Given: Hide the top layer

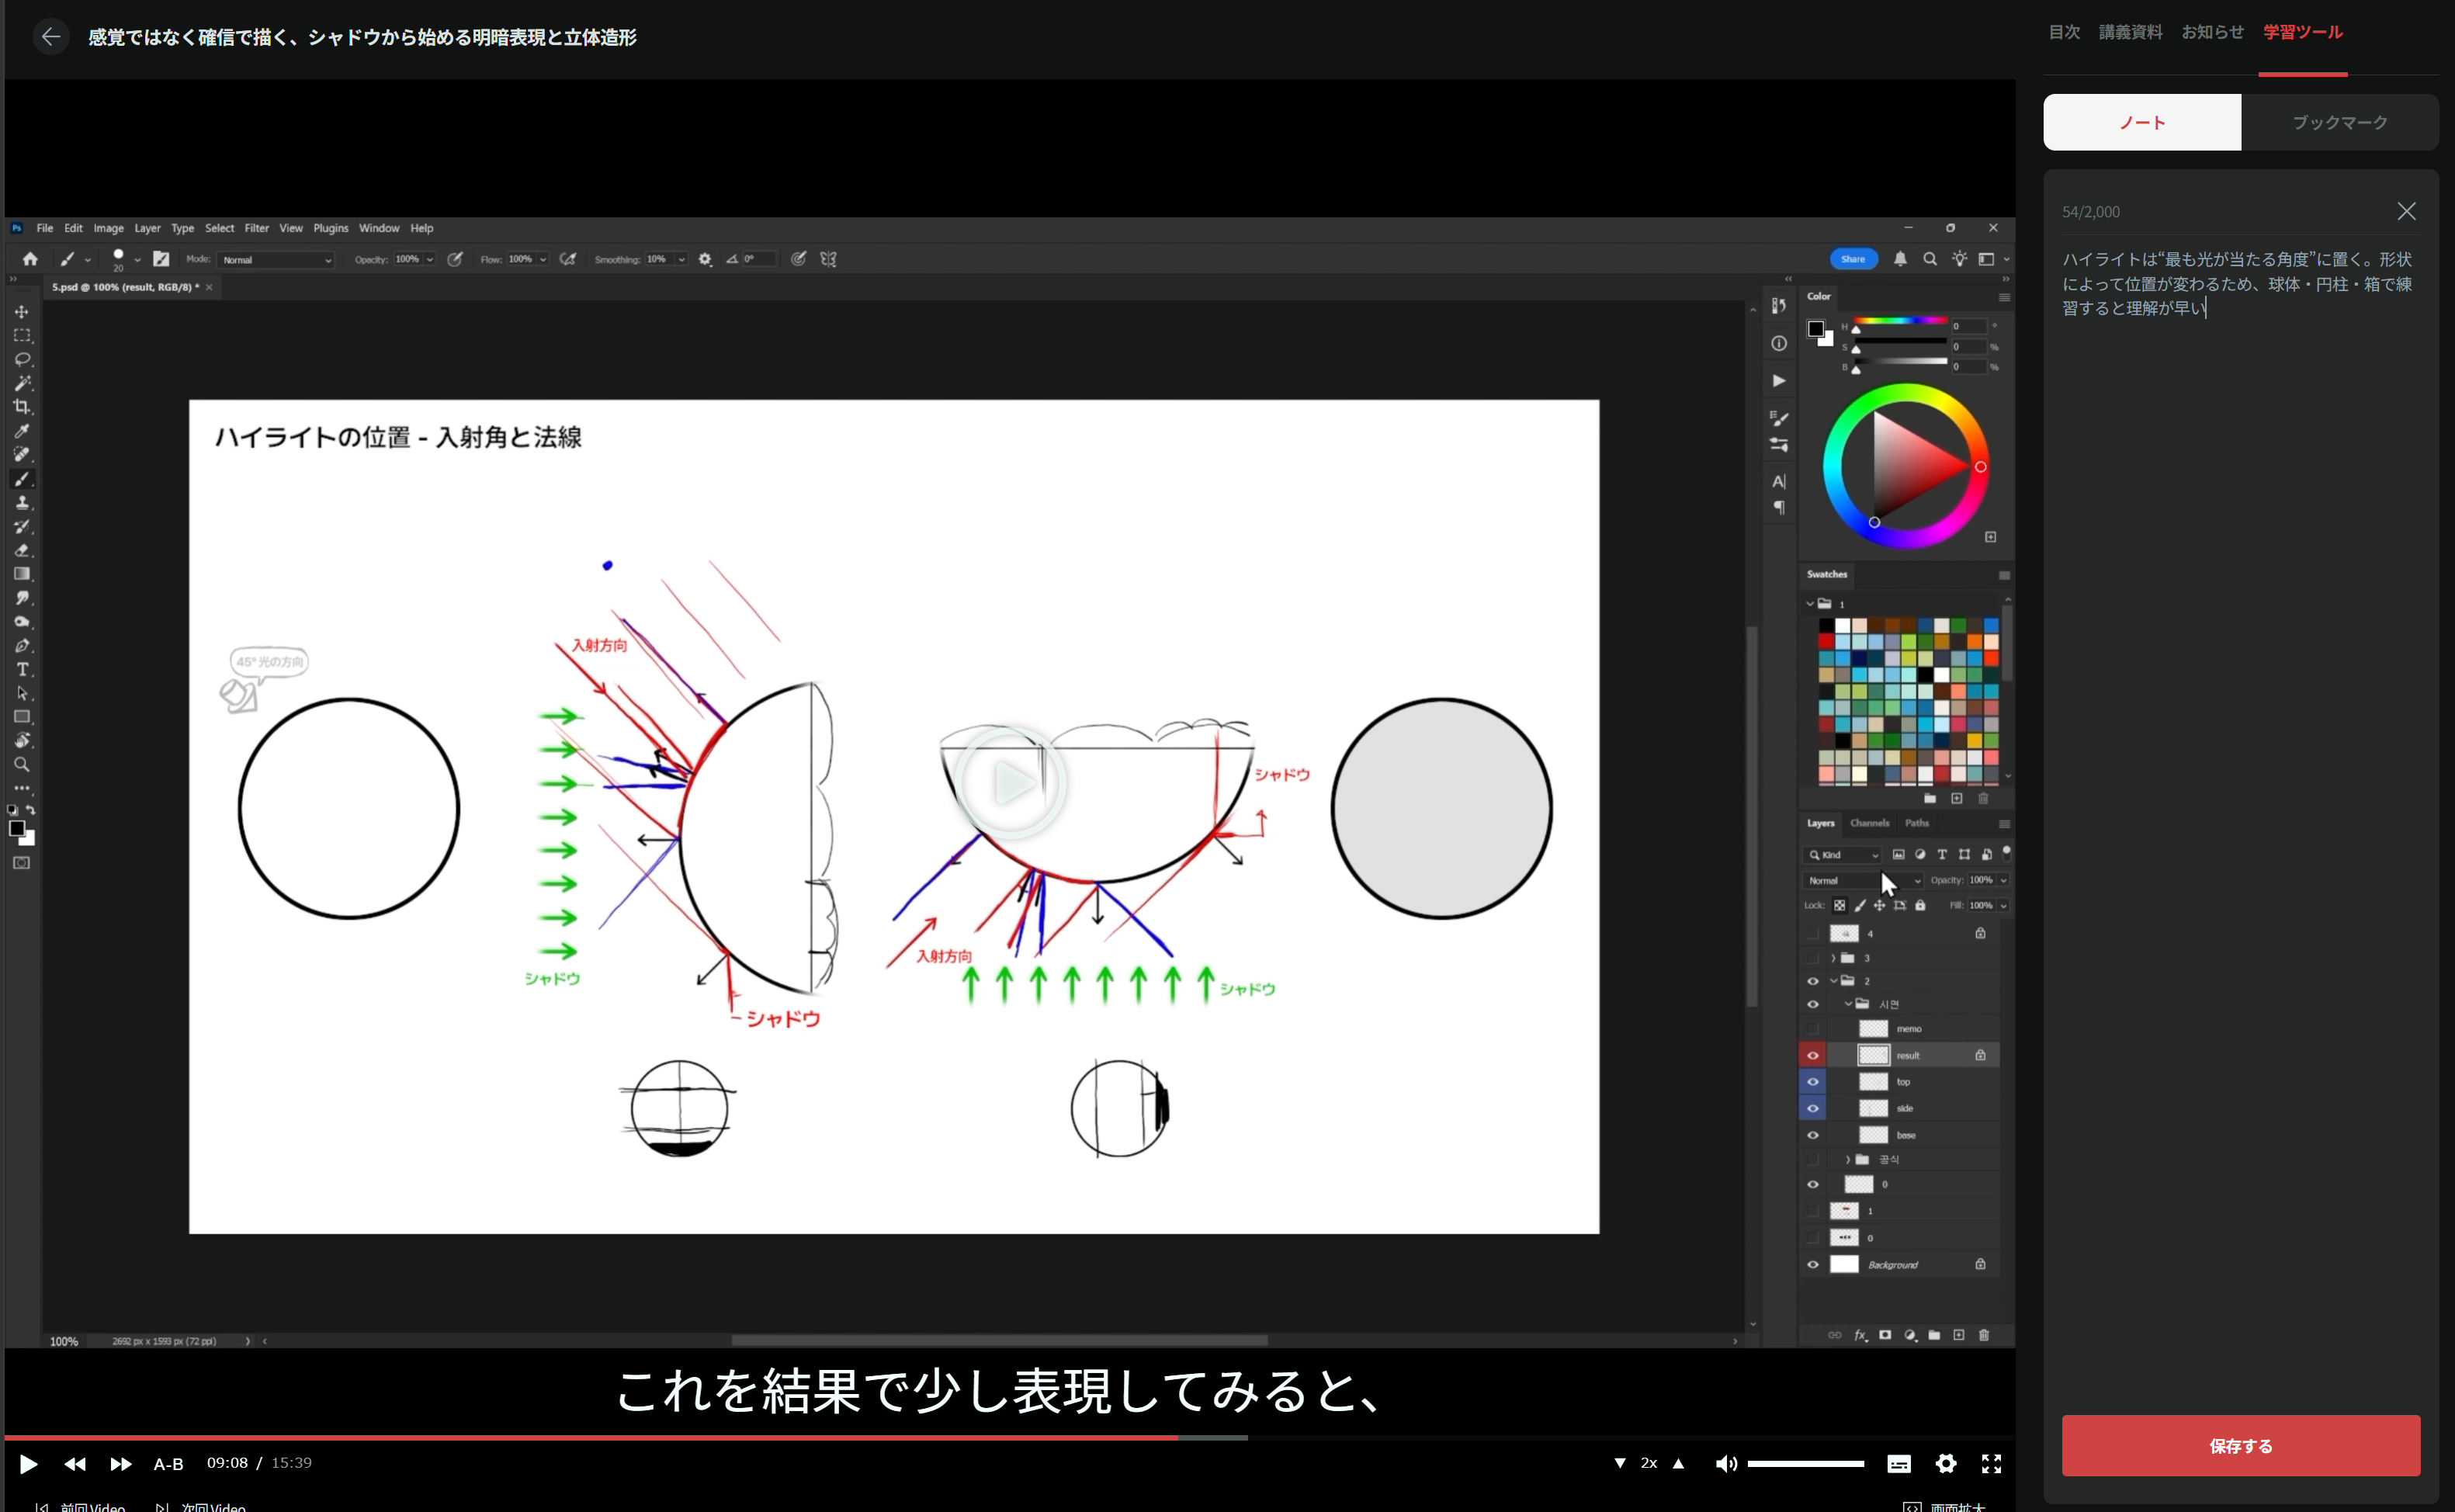Looking at the screenshot, I should click(1812, 1082).
